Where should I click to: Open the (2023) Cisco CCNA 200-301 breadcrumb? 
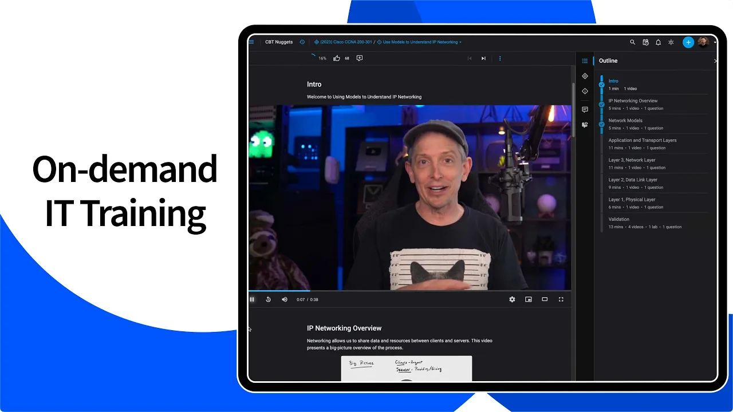tap(343, 42)
